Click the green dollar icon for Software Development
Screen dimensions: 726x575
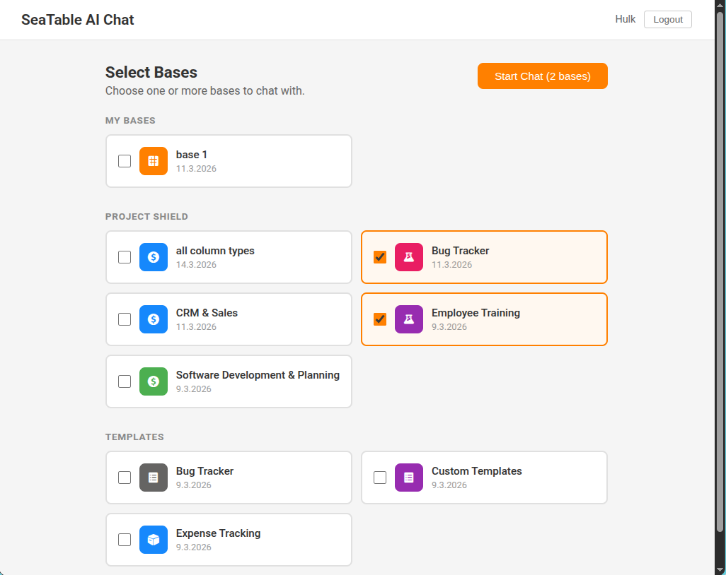pyautogui.click(x=154, y=381)
